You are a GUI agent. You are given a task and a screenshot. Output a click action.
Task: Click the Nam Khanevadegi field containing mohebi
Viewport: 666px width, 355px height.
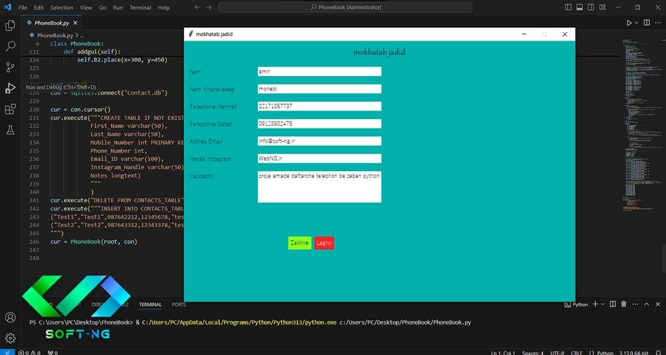[x=320, y=89]
